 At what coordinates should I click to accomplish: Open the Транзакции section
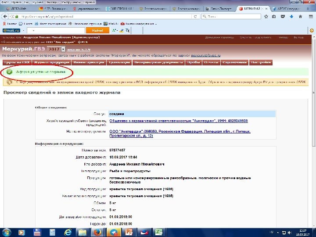119,62
